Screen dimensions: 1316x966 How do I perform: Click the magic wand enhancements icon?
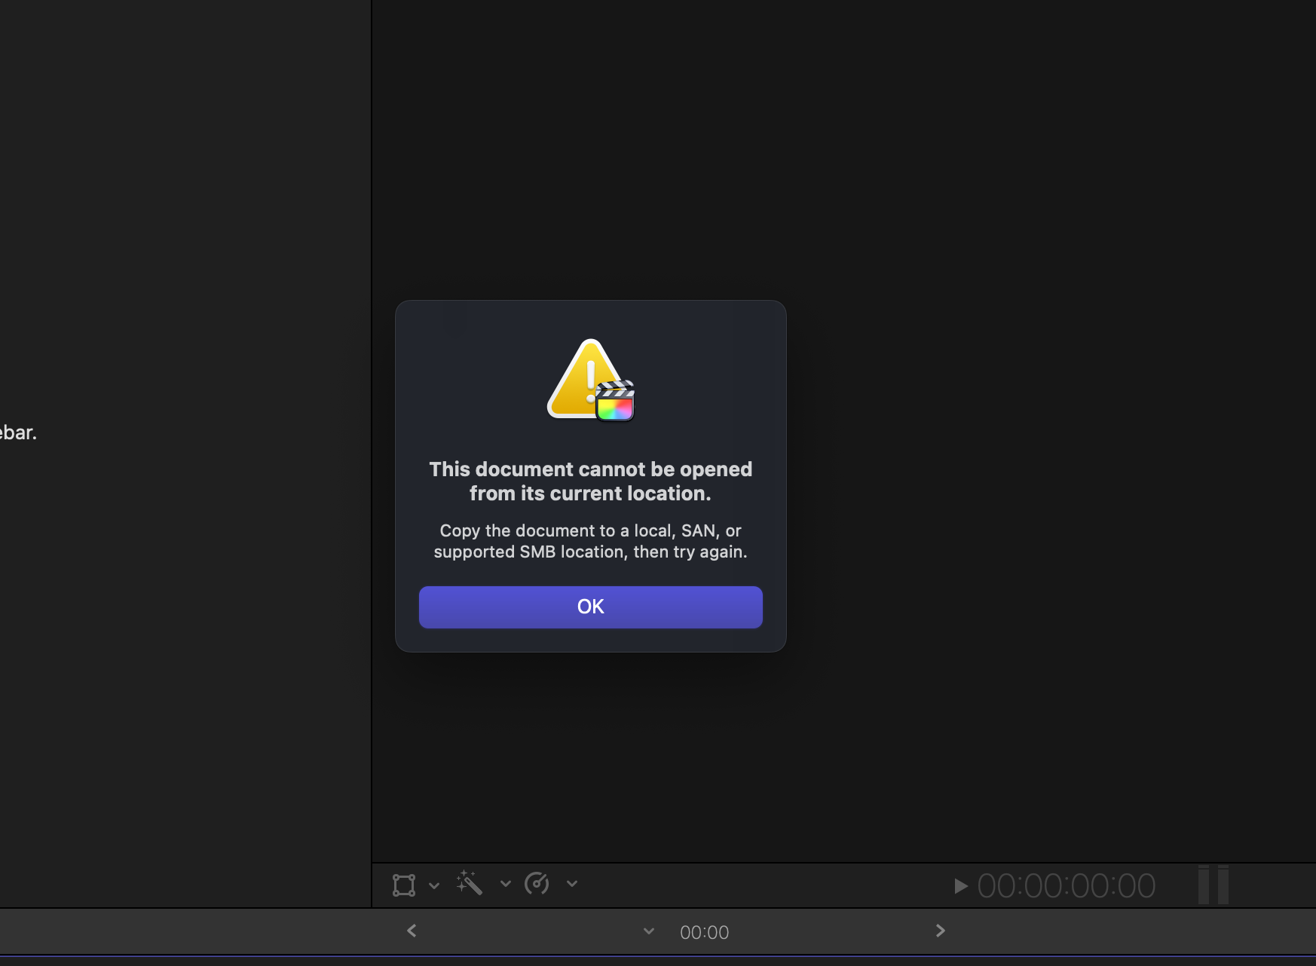[469, 883]
